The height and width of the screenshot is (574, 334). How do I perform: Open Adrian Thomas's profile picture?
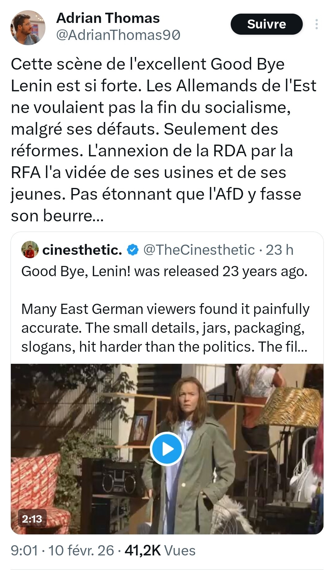pos(28,28)
